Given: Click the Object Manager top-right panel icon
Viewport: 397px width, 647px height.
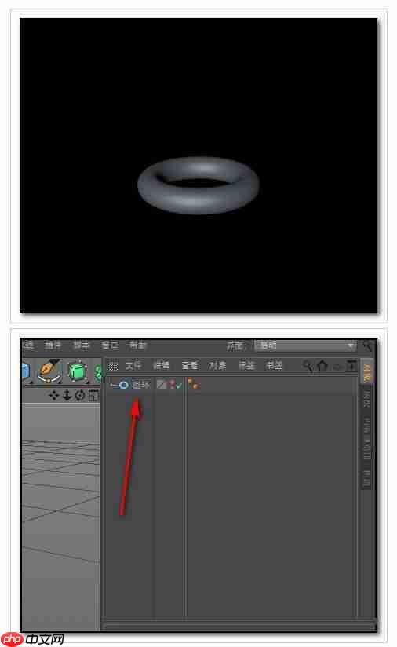Looking at the screenshot, I should click(x=351, y=365).
